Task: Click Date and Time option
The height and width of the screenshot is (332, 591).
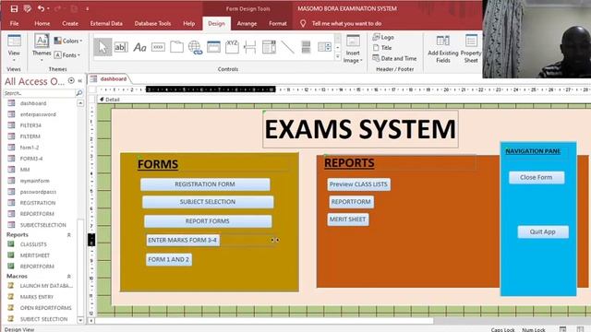Action: click(394, 58)
